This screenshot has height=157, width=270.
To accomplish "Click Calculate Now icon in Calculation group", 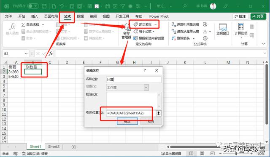I will click(252, 27).
